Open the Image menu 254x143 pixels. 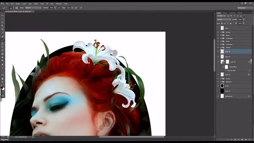tap(18, 4)
